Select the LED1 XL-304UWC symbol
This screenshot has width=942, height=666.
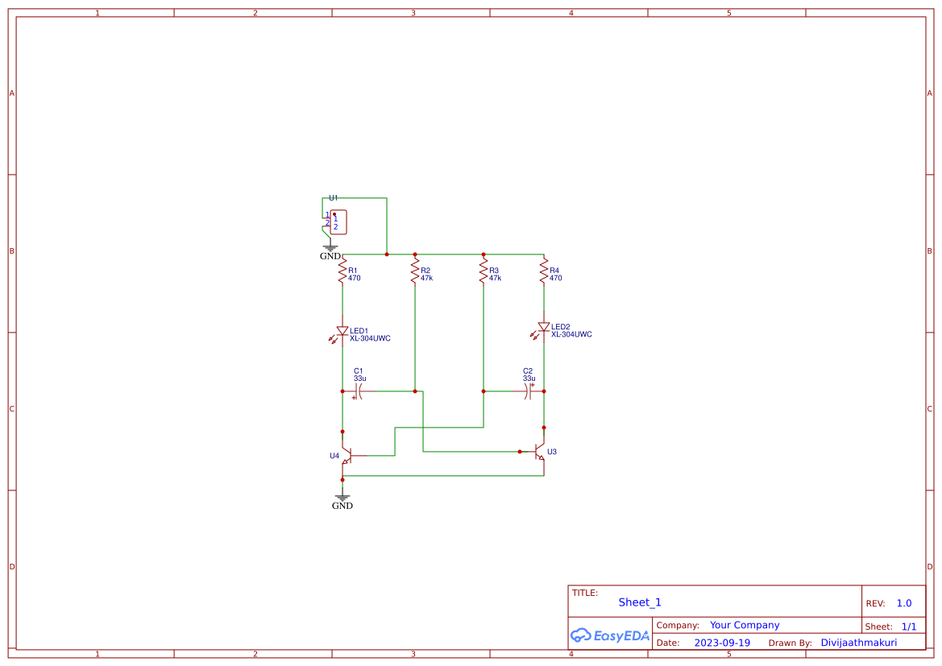pos(344,330)
